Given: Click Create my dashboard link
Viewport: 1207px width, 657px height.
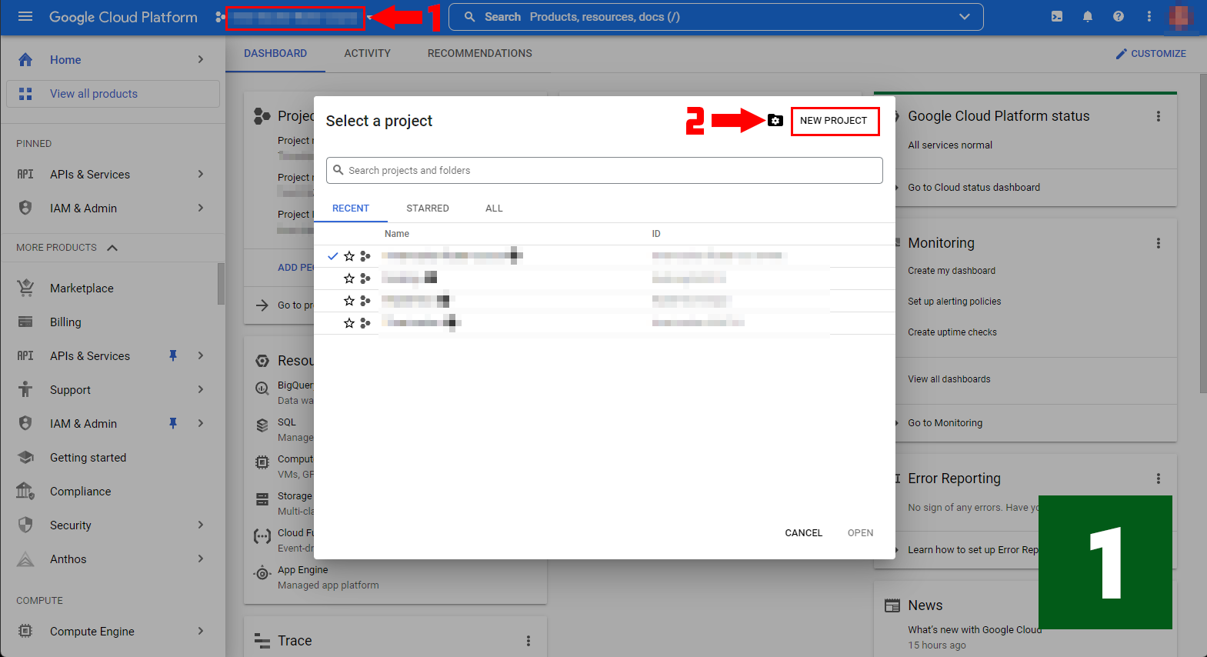Looking at the screenshot, I should [952, 271].
